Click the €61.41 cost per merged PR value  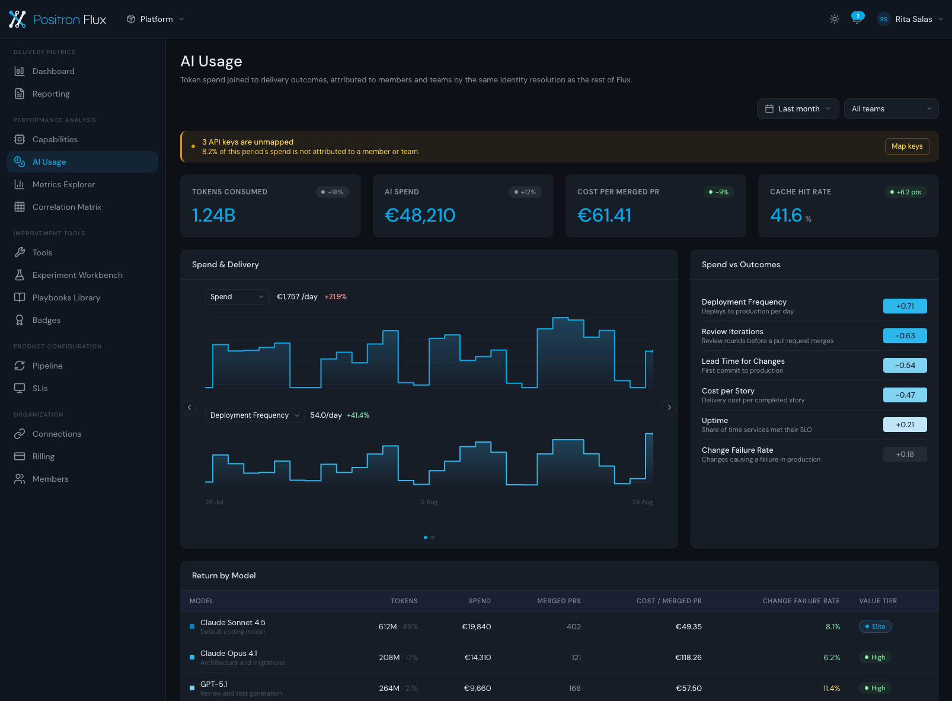click(605, 215)
